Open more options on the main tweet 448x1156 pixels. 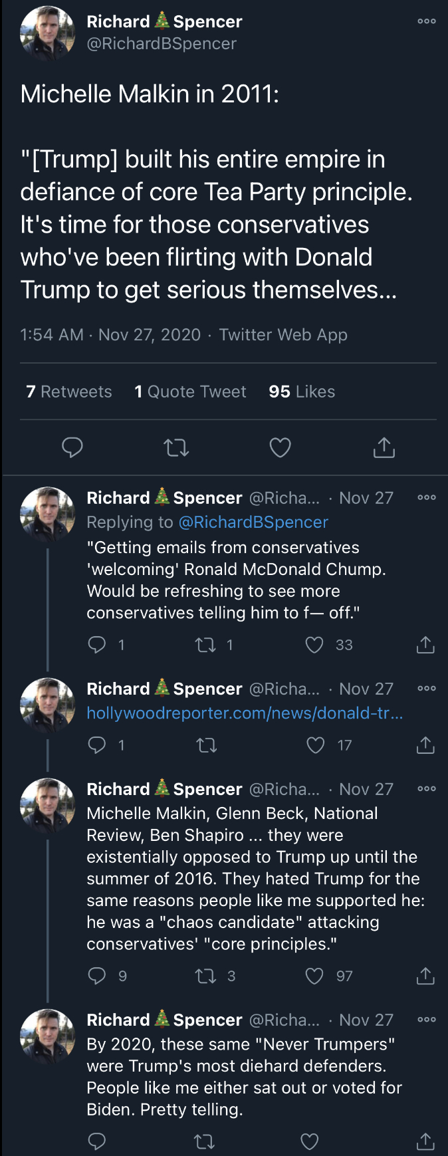point(426,21)
